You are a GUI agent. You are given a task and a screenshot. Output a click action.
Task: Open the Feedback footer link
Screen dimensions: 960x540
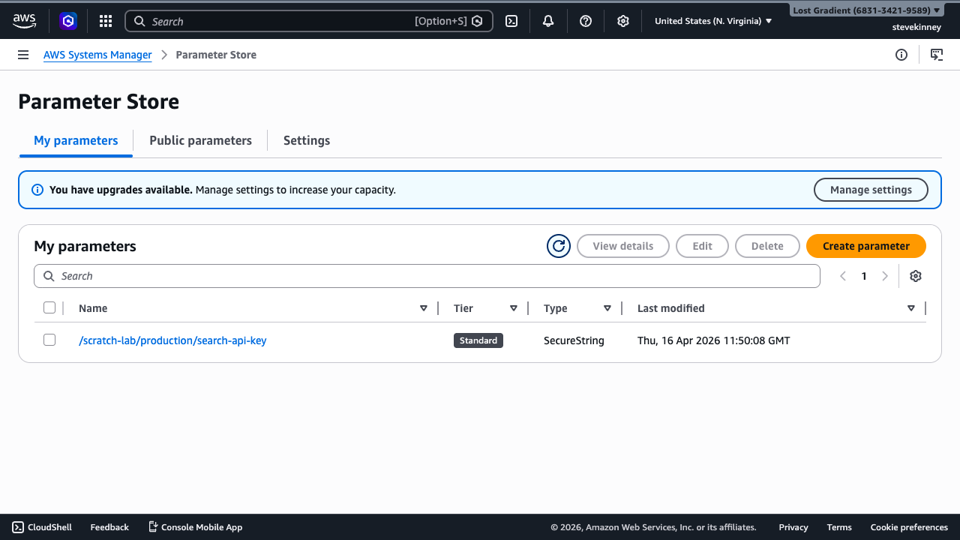point(109,527)
